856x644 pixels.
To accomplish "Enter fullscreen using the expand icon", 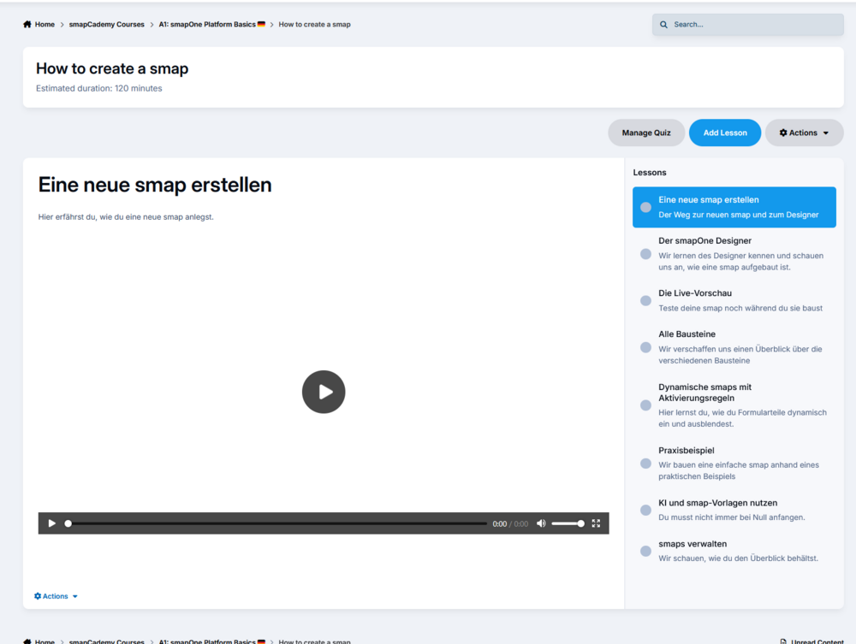I will coord(596,523).
